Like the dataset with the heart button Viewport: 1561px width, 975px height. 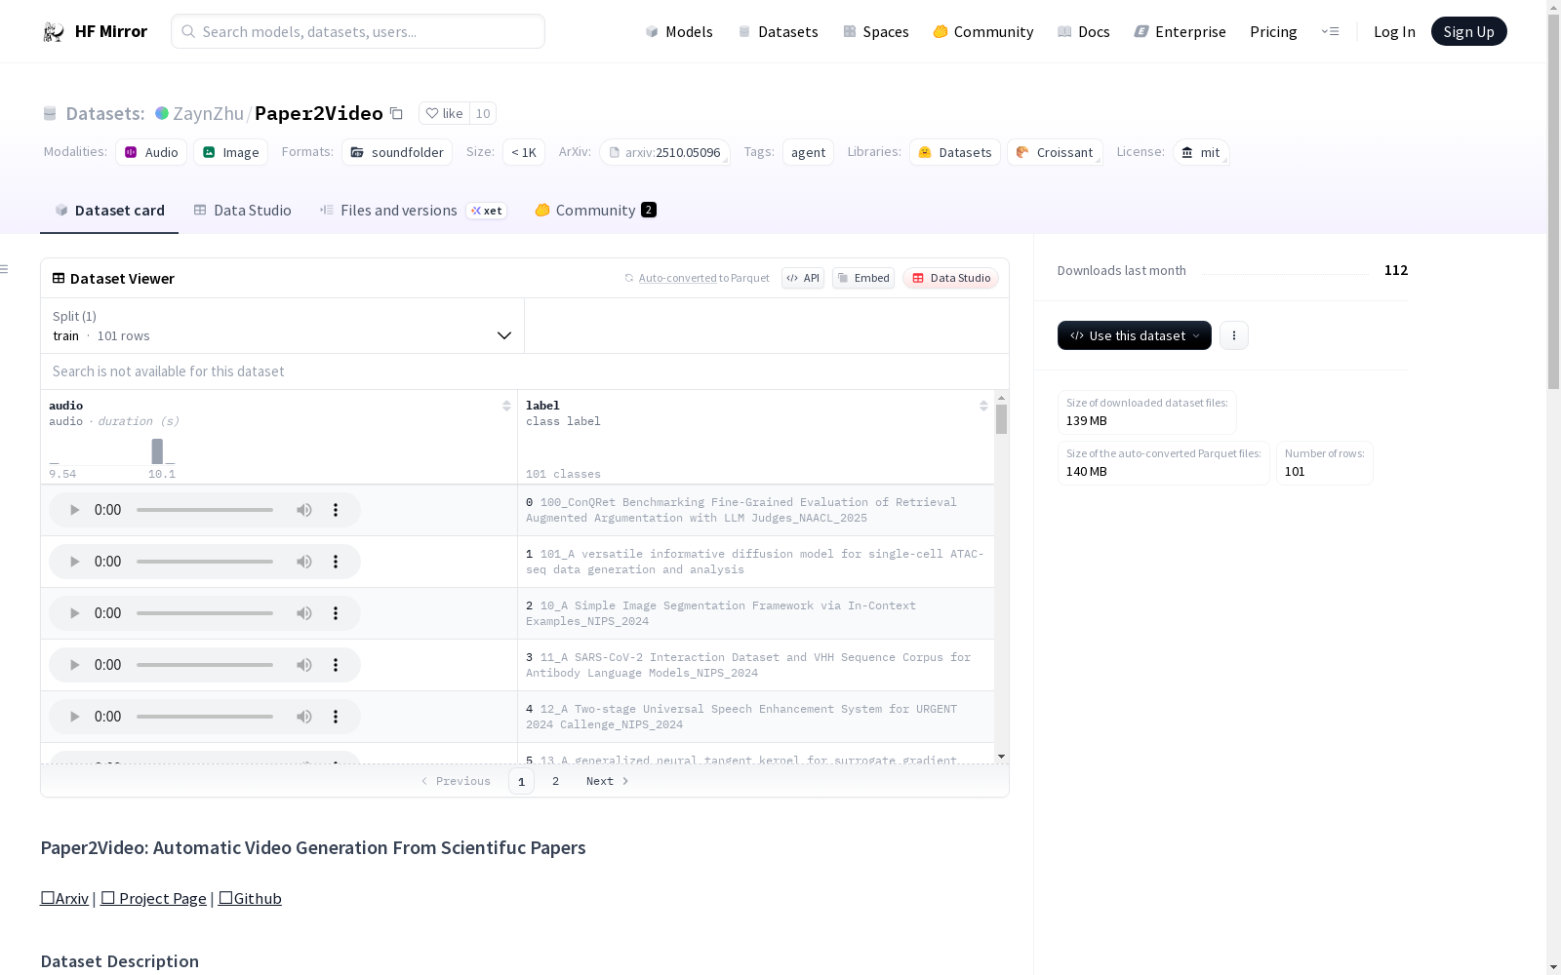(x=444, y=113)
